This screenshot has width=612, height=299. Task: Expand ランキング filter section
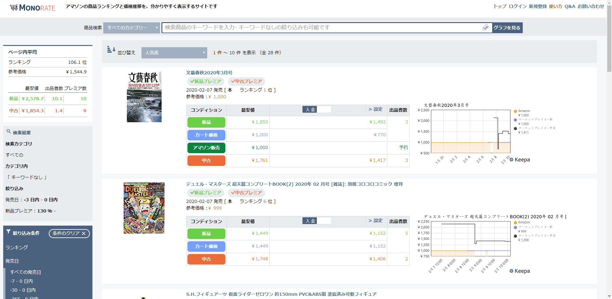point(17,247)
